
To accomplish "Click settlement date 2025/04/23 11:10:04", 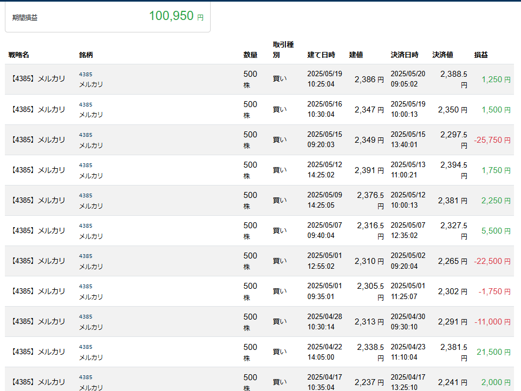I will 408,352.
